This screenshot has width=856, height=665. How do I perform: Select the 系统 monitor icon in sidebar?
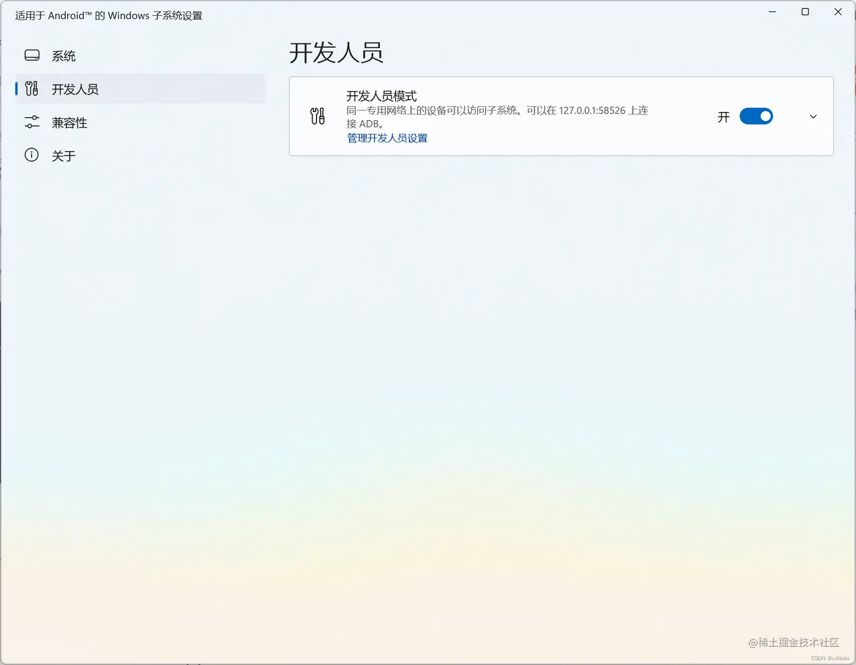32,55
